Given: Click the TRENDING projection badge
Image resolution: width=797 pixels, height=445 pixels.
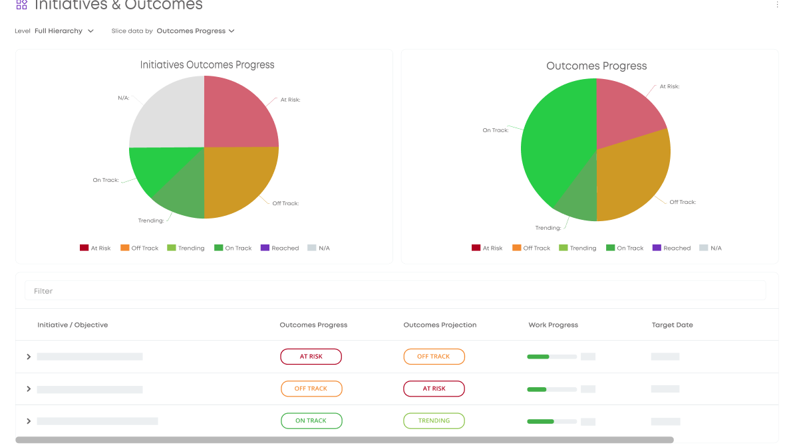Looking at the screenshot, I should (x=434, y=421).
